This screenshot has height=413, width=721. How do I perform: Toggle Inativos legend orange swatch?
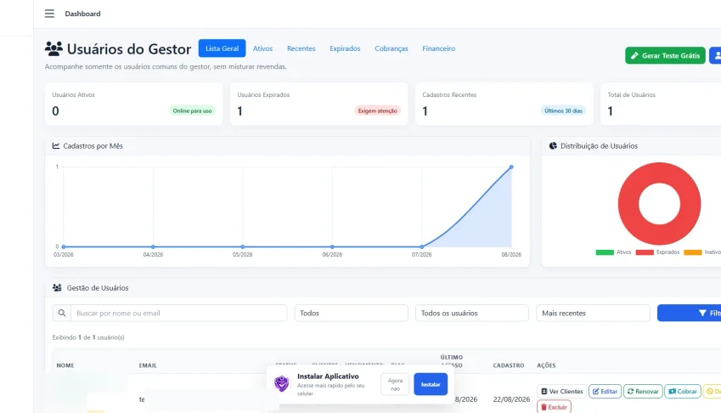click(x=693, y=252)
